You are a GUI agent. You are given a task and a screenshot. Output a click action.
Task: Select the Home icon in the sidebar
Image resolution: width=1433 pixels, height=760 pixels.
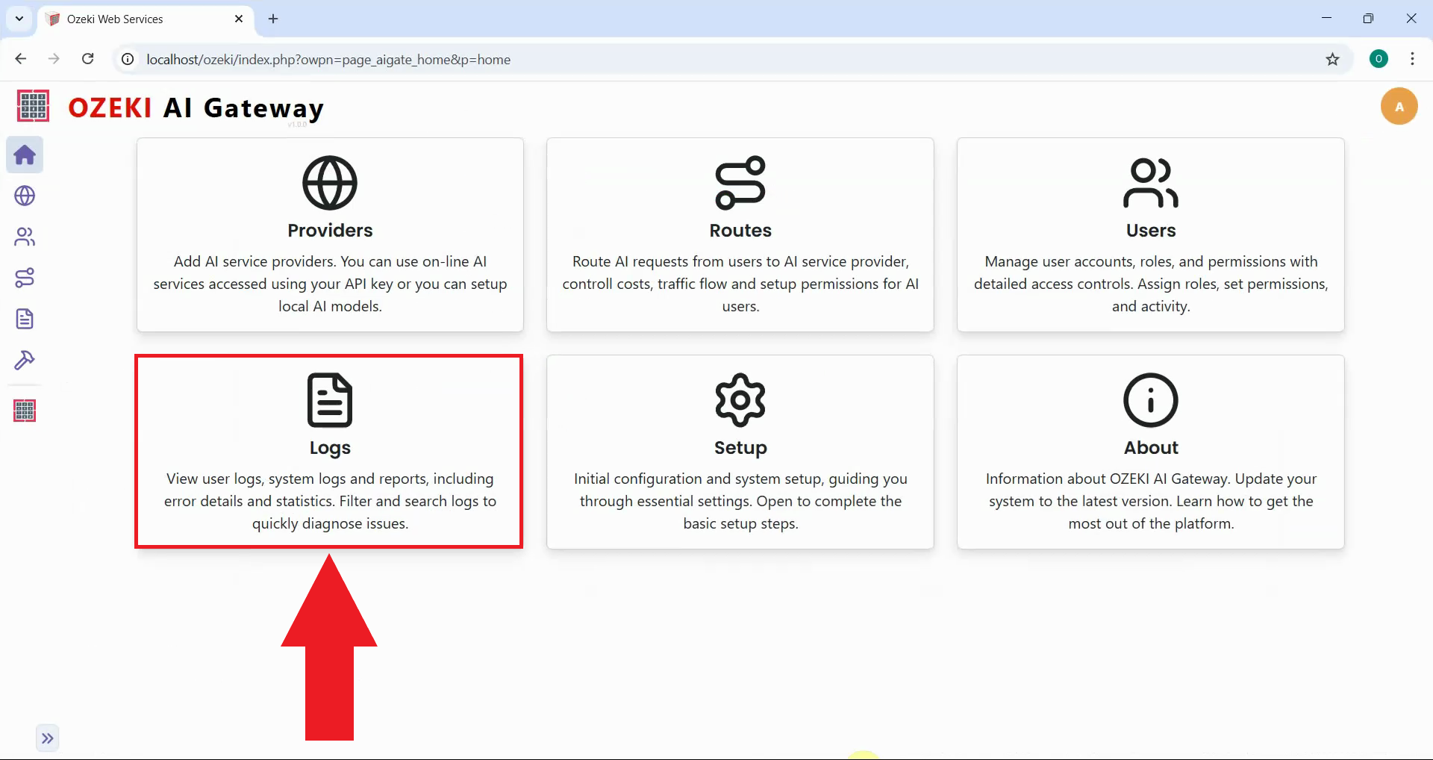(25, 155)
